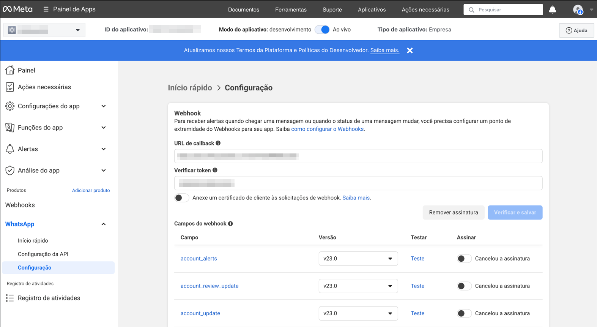Viewport: 597px width, 327px height.
Task: Click the notifications bell icon
Action: pos(552,9)
